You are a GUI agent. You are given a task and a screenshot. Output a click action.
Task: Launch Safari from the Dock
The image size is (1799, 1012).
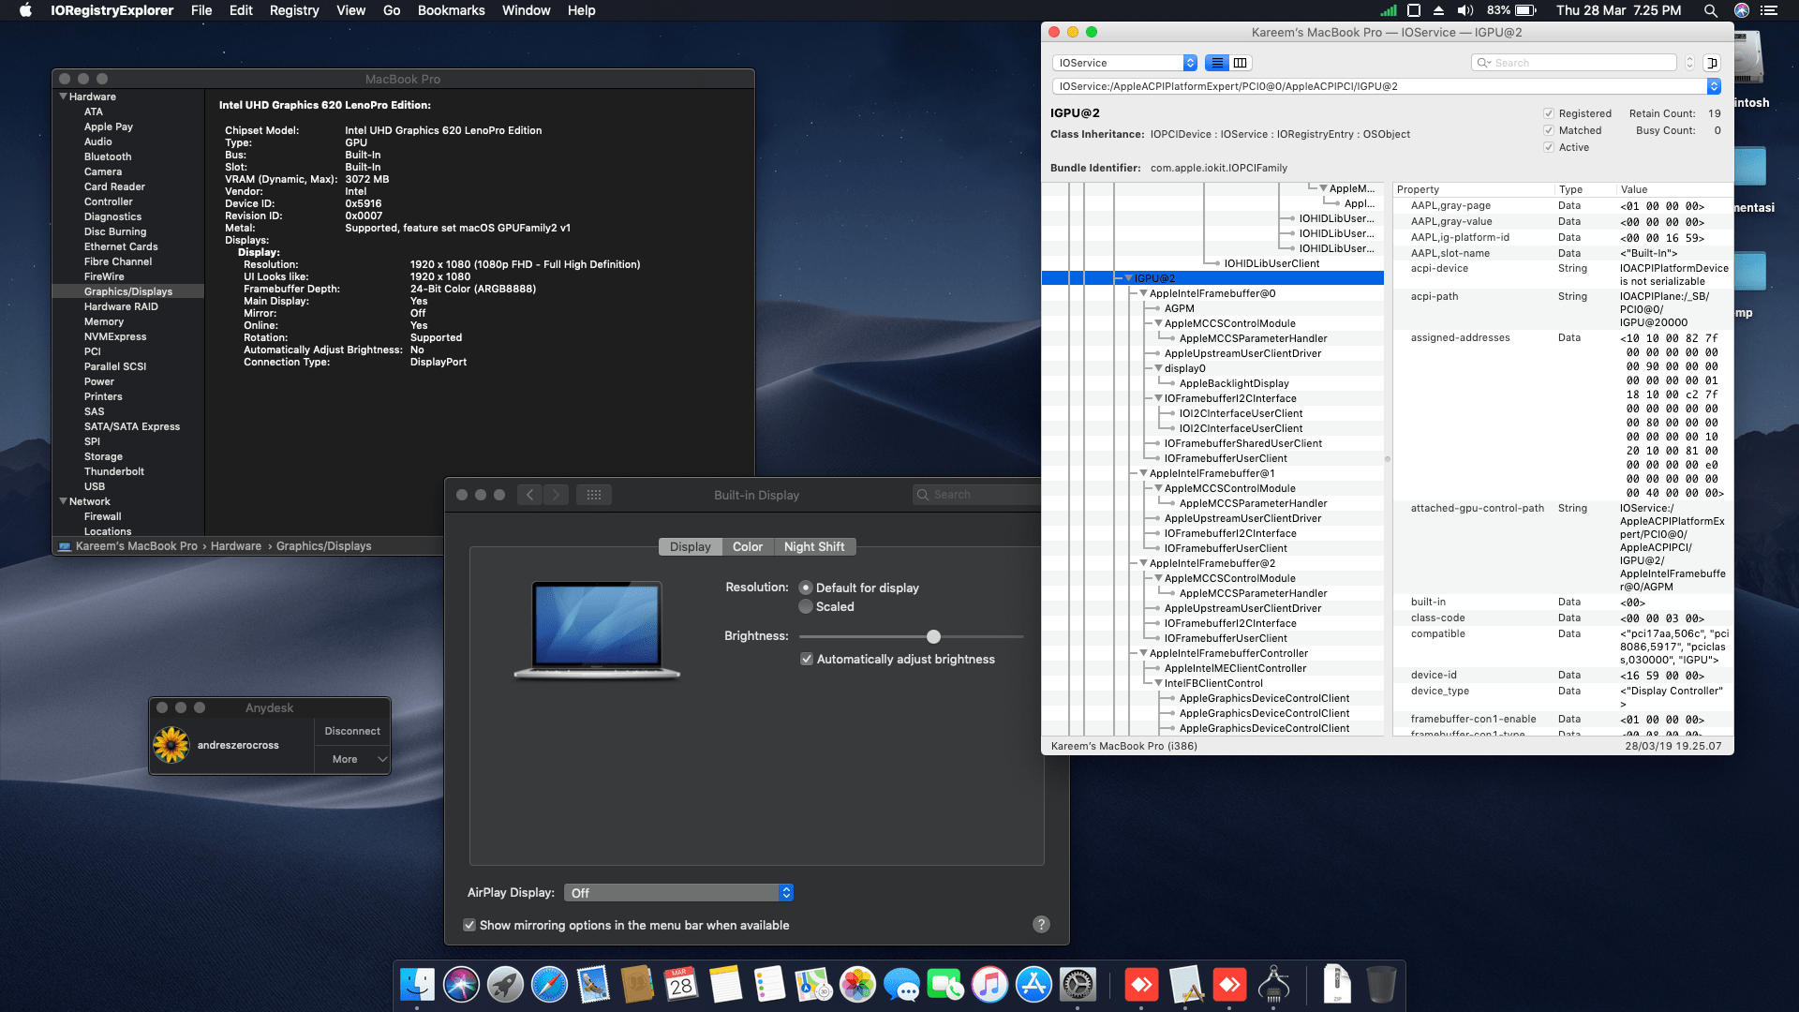click(x=549, y=985)
